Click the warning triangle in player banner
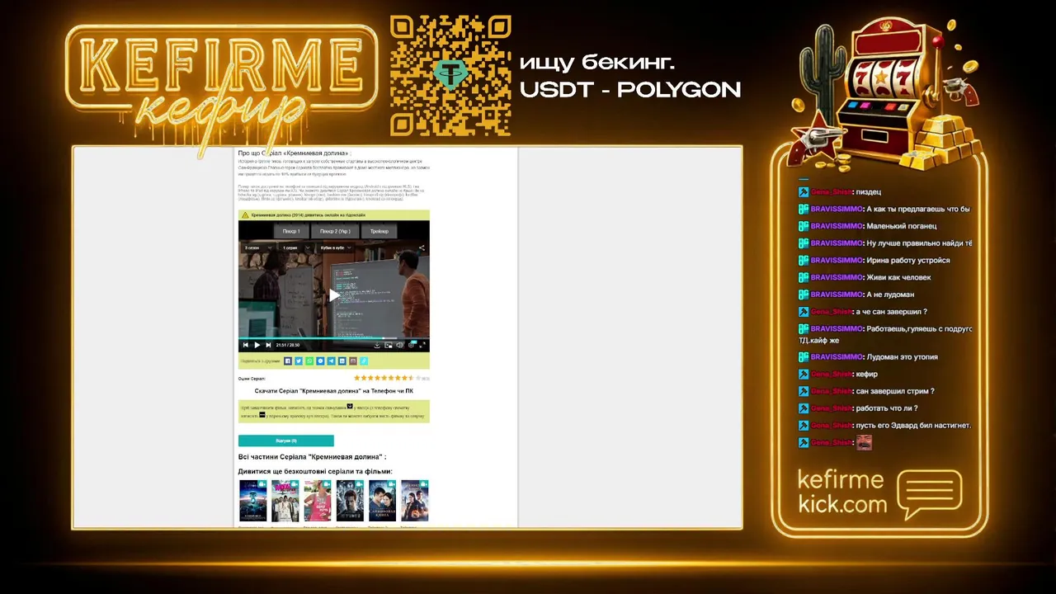The height and width of the screenshot is (594, 1056). pos(245,215)
